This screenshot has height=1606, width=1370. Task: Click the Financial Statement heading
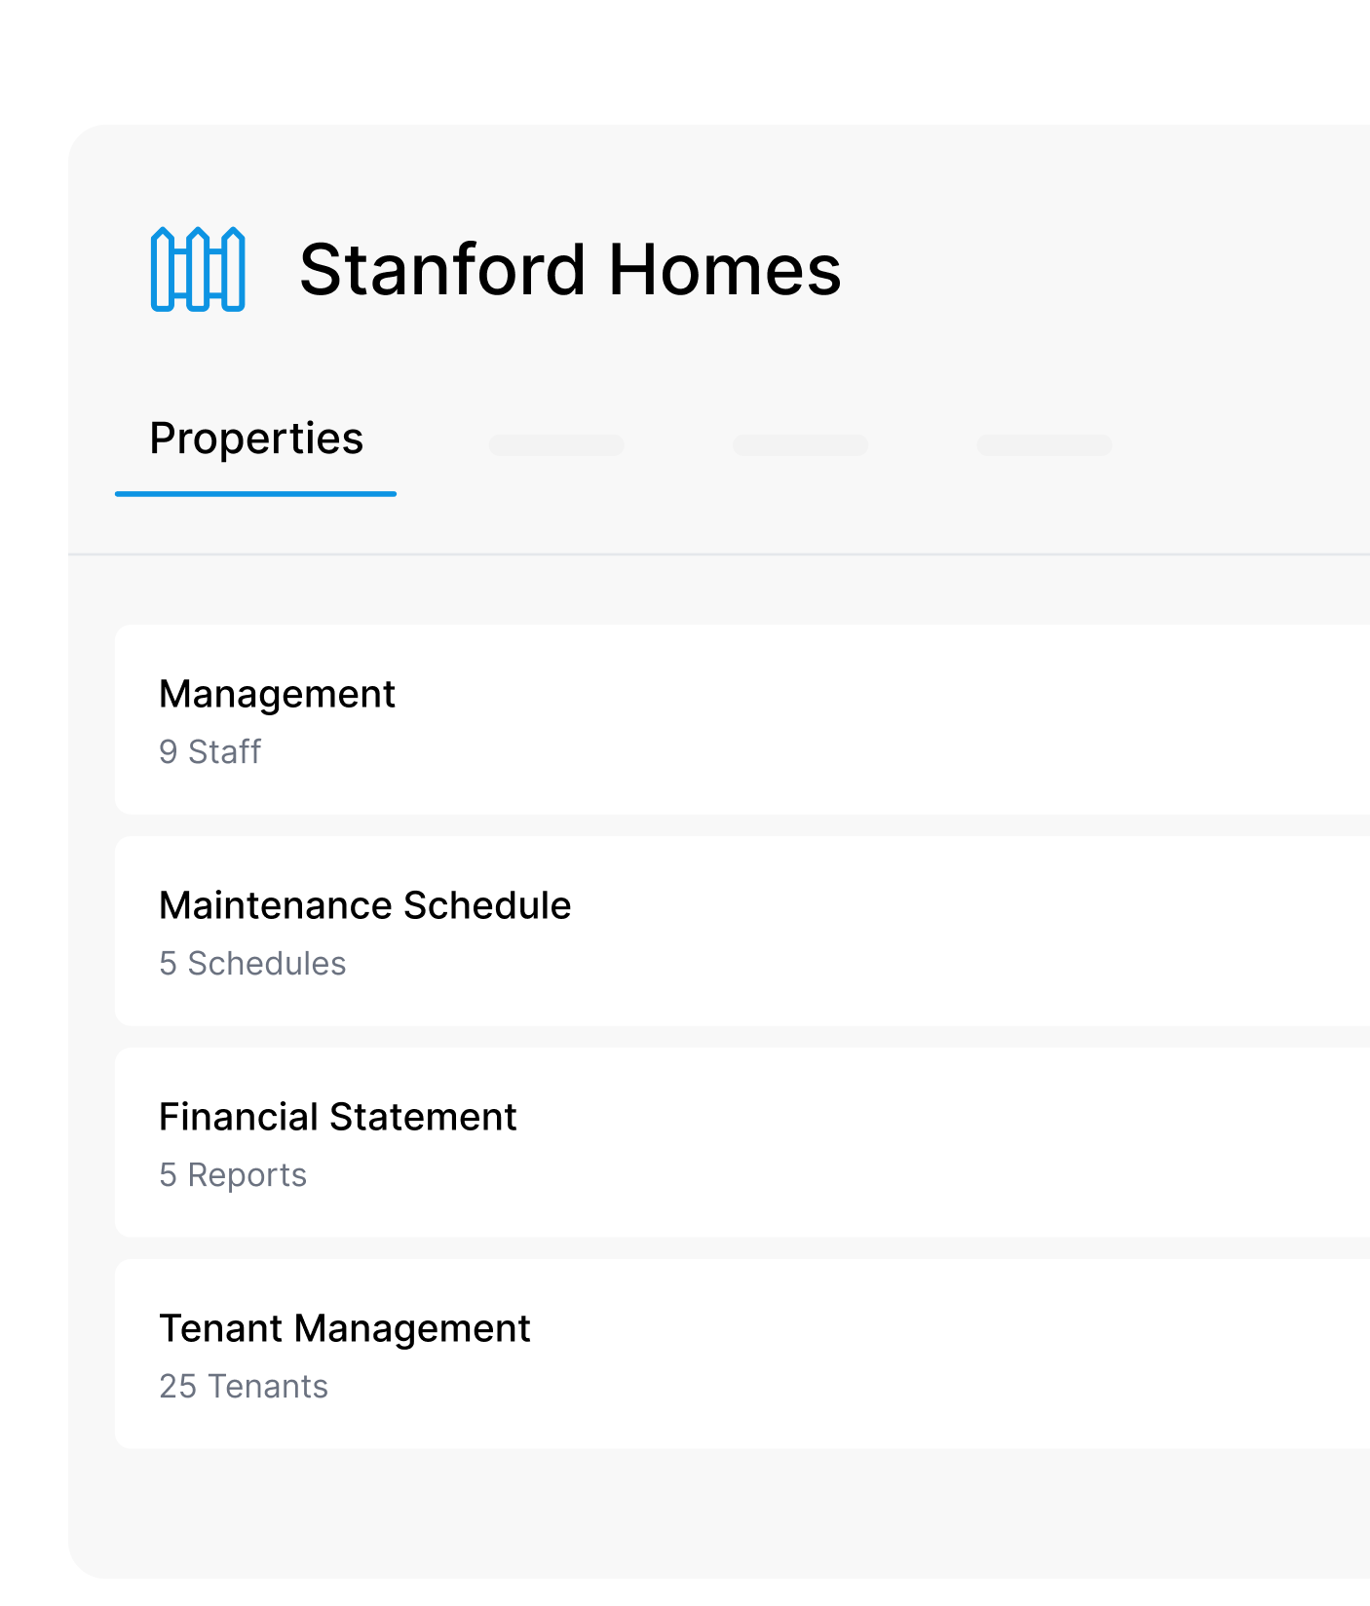point(338,1117)
